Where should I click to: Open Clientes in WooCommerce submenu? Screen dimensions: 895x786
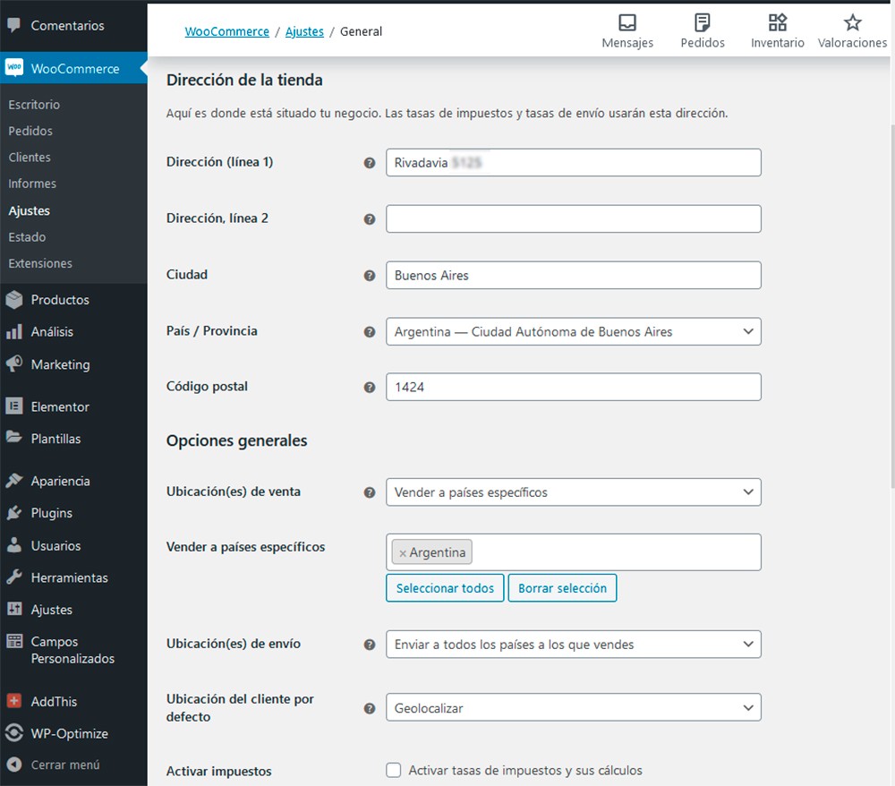(x=30, y=157)
